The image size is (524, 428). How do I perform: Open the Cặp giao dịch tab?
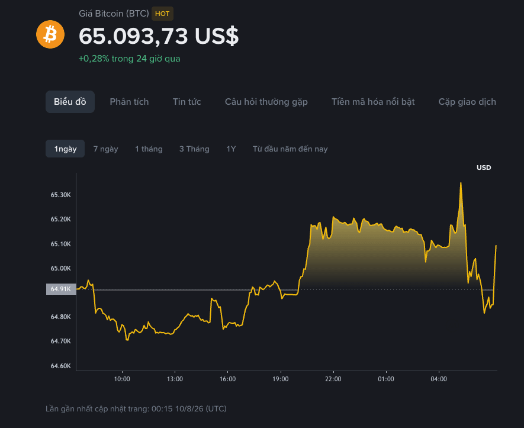(467, 102)
